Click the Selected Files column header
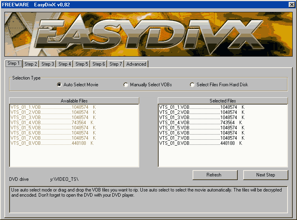 223,101
